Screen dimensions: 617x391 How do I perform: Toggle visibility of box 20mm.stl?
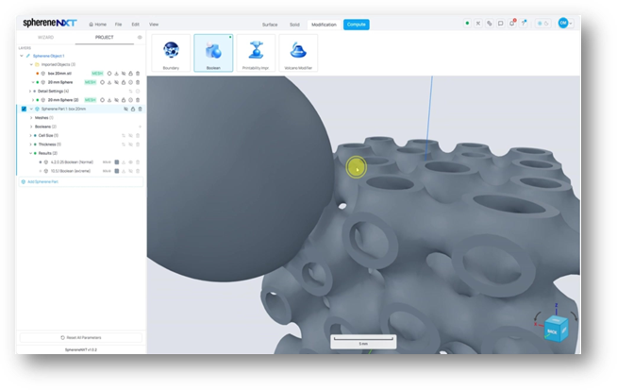pyautogui.click(x=124, y=74)
